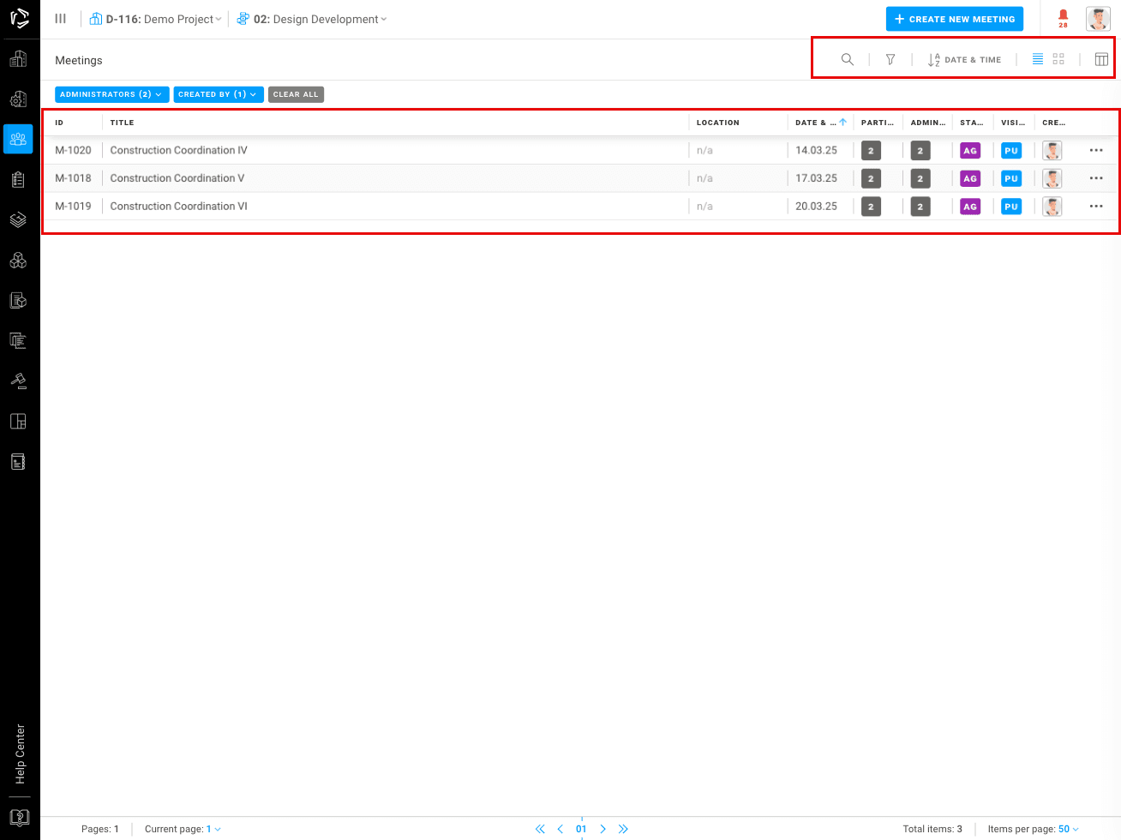Viewport: 1121px width, 840px height.
Task: Click the gavel icon in sidebar
Action: 18,381
